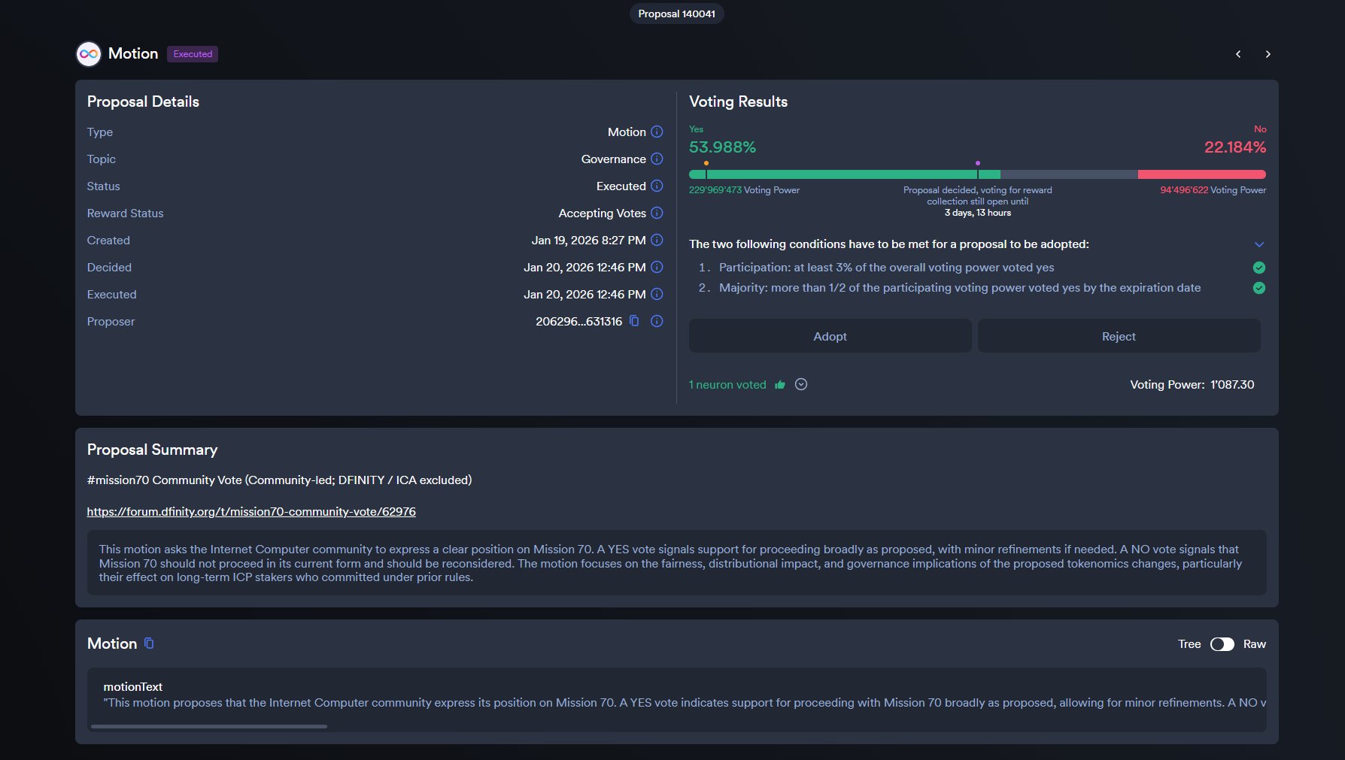This screenshot has height=760, width=1345.
Task: Click the Reject button
Action: tap(1119, 336)
